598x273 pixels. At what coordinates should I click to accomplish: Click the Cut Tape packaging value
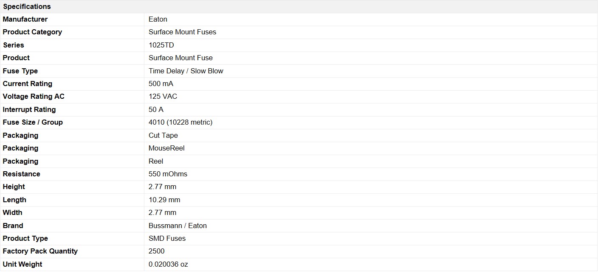(x=163, y=135)
